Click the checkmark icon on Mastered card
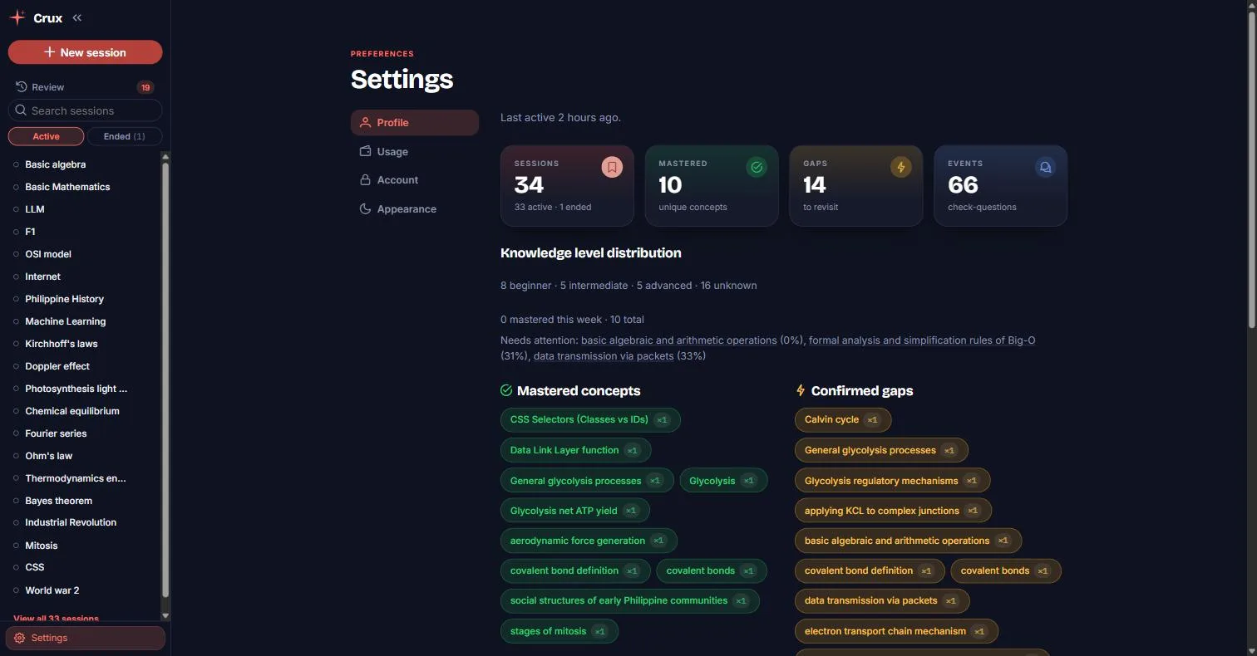The width and height of the screenshot is (1257, 656). pyautogui.click(x=757, y=167)
